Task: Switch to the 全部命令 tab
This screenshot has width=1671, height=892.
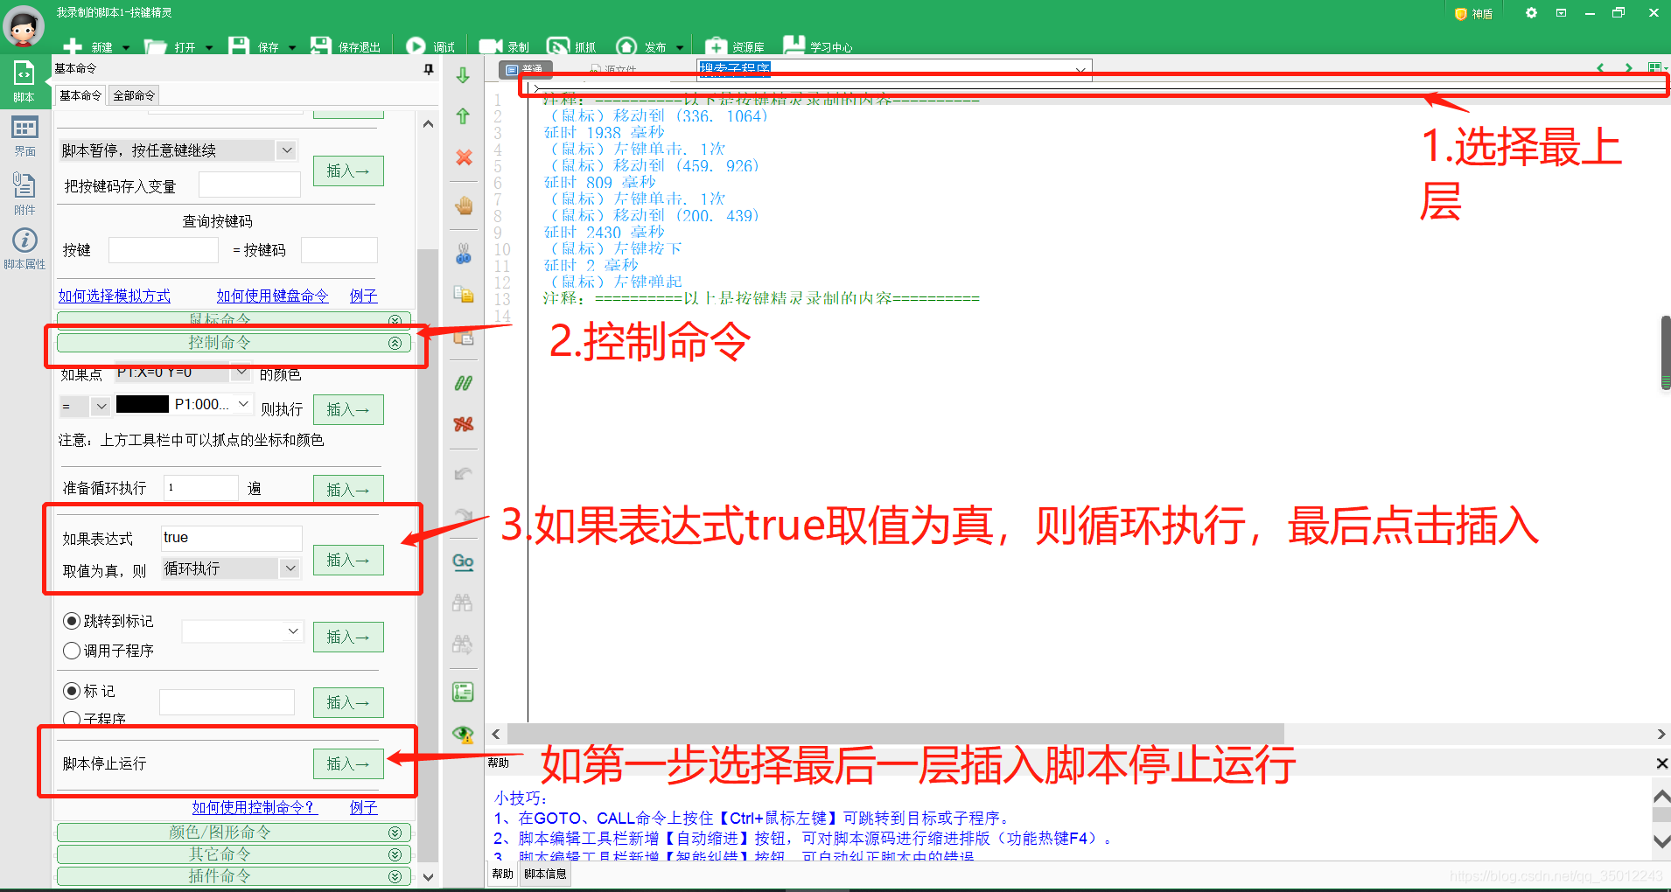Action: click(133, 94)
